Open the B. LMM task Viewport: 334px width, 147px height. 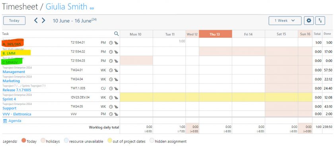tap(9, 53)
